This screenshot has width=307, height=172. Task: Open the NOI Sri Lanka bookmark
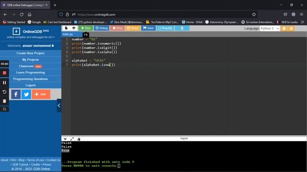287,22
